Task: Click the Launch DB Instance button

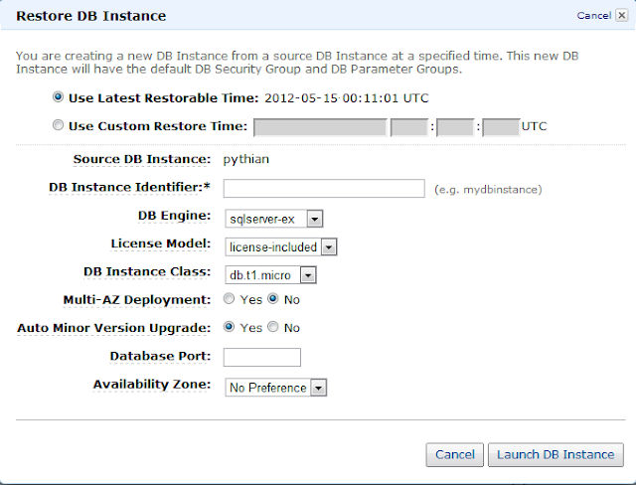Action: 556,454
